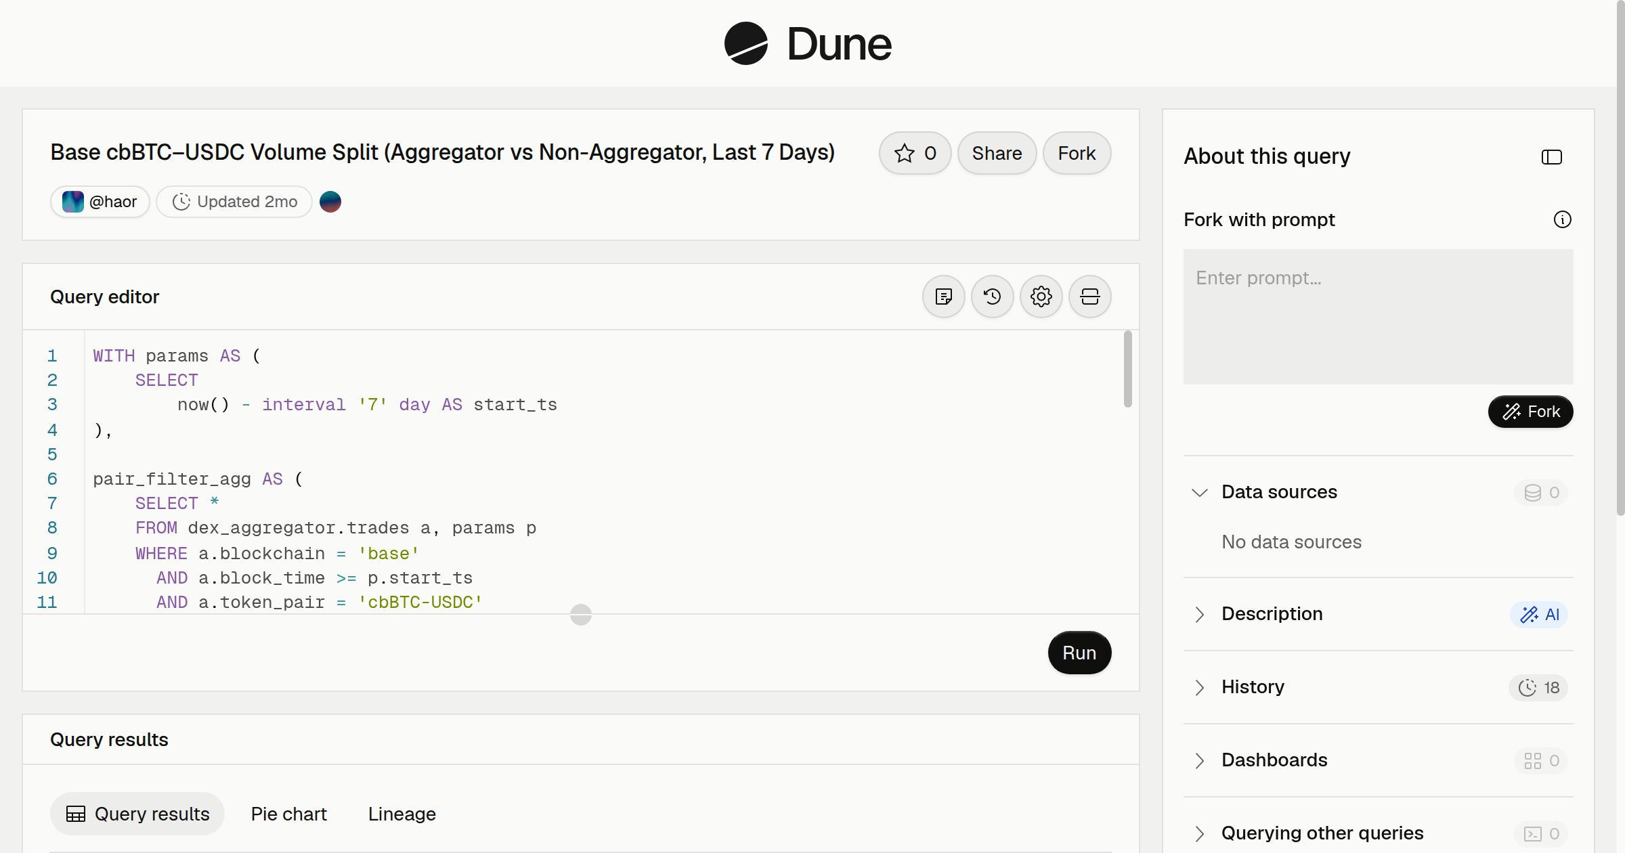The height and width of the screenshot is (853, 1625).
Task: Switch to the Lineage tab
Action: tap(402, 814)
